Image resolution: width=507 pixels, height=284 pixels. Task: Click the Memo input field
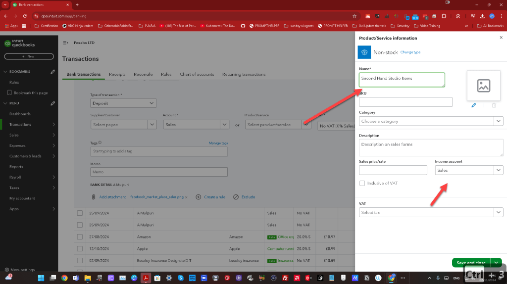coord(159,172)
